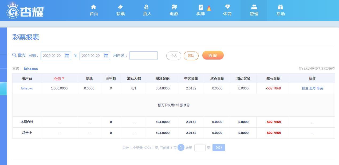
Task: Click inside the 用户名 text field
Action: pyautogui.click(x=143, y=56)
